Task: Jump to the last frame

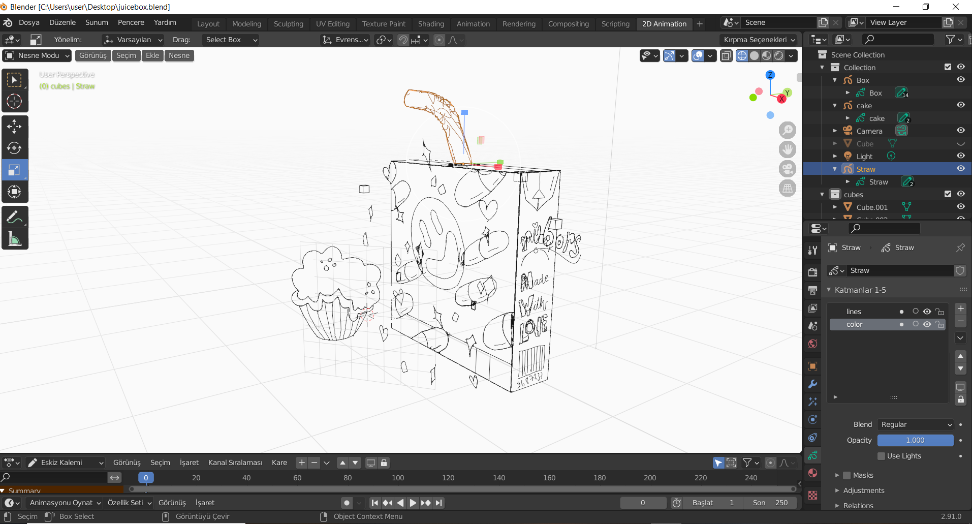Action: (439, 503)
